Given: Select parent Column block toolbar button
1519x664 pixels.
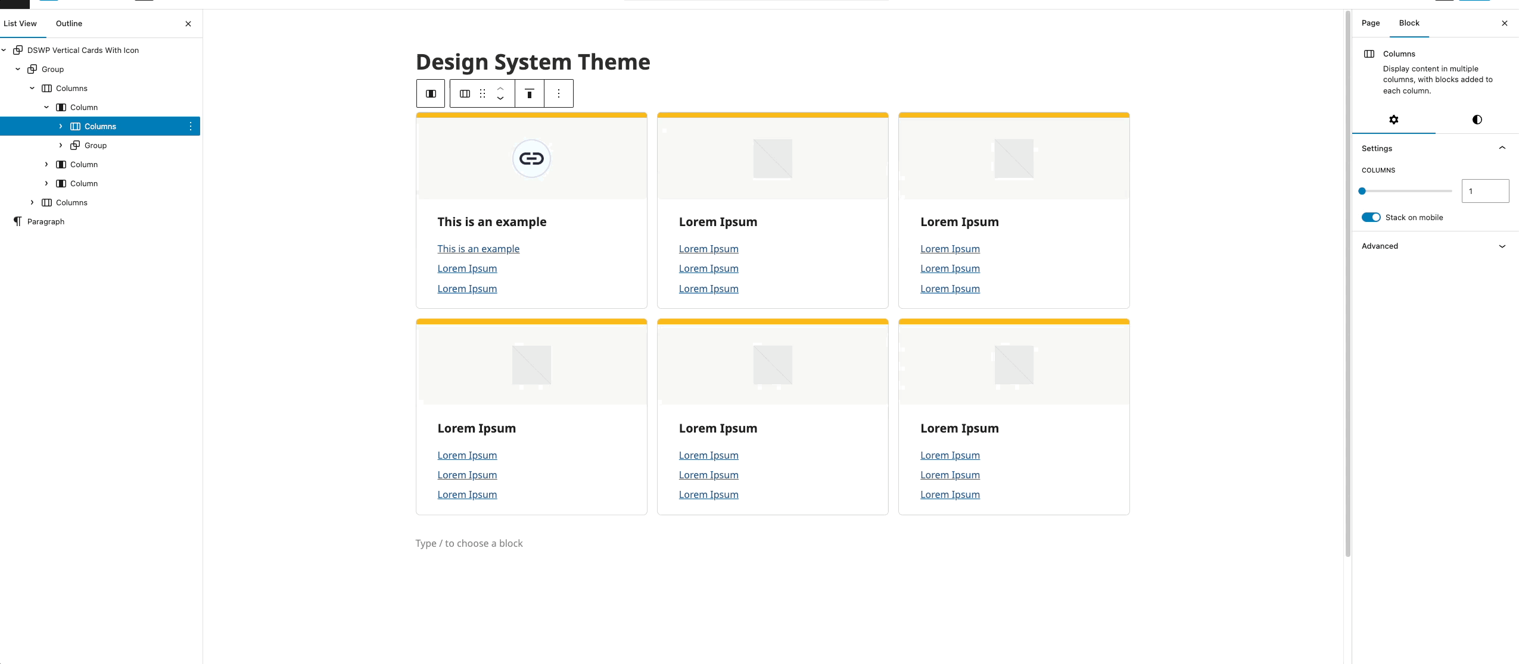Looking at the screenshot, I should [431, 93].
